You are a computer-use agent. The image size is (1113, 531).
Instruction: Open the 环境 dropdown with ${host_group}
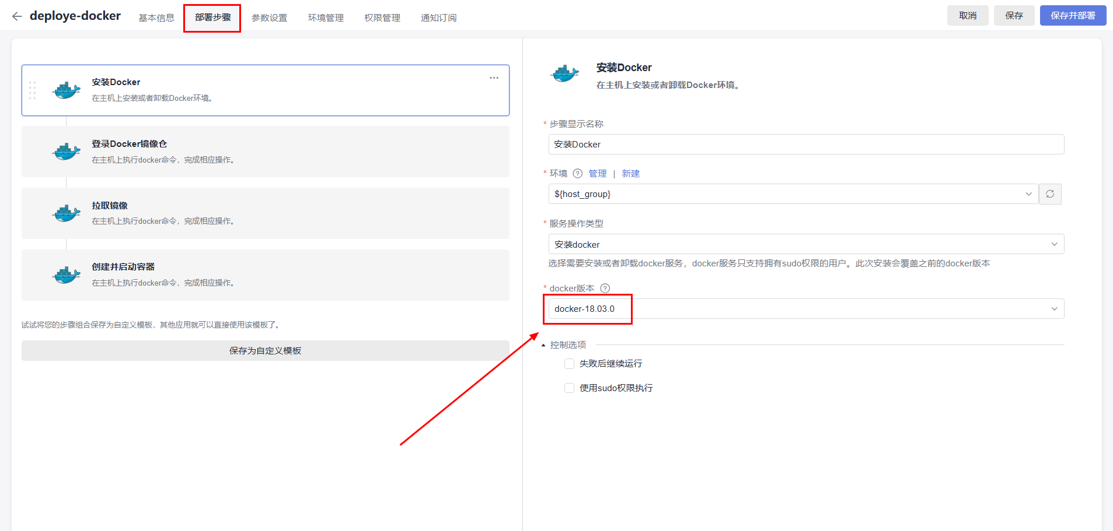[x=793, y=194]
